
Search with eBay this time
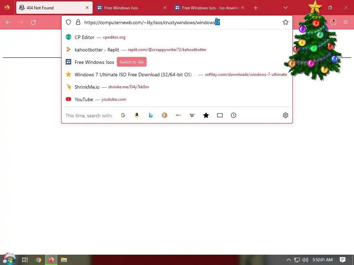[x=178, y=115]
